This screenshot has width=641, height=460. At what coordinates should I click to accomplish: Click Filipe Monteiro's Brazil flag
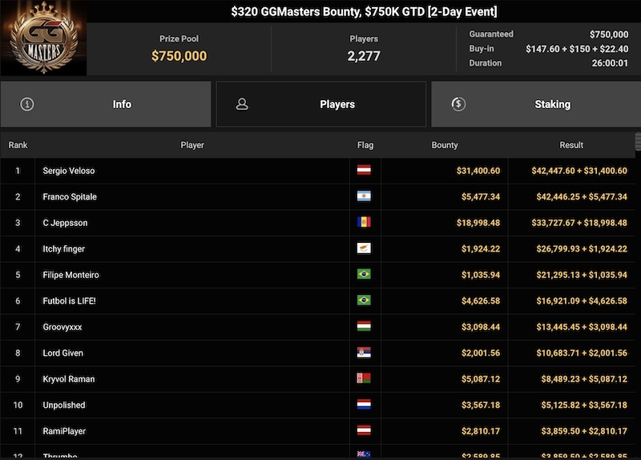tap(364, 275)
